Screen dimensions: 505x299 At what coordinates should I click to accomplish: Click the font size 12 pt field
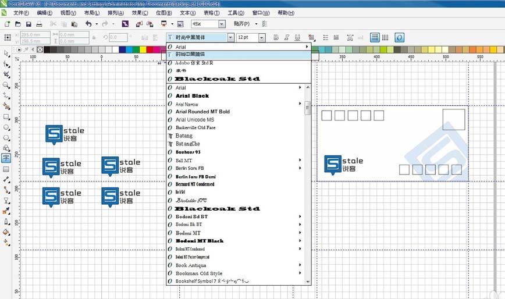247,38
